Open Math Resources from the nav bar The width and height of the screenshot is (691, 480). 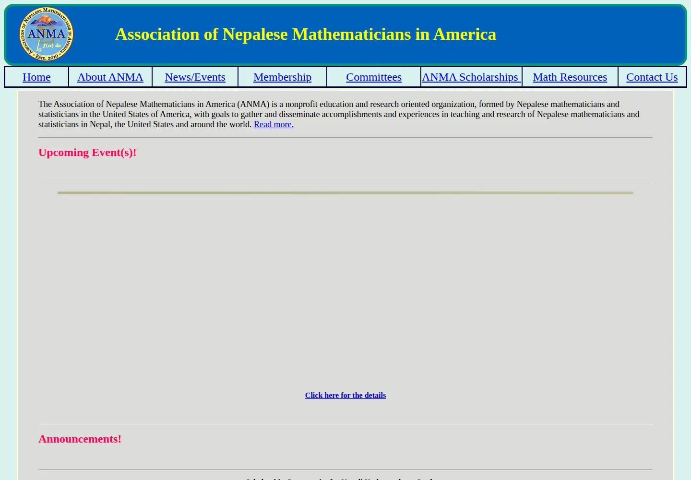570,77
